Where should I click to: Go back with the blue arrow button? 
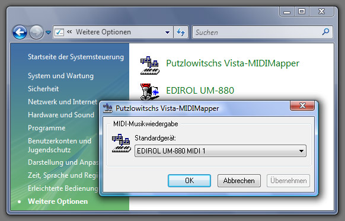pos(20,33)
